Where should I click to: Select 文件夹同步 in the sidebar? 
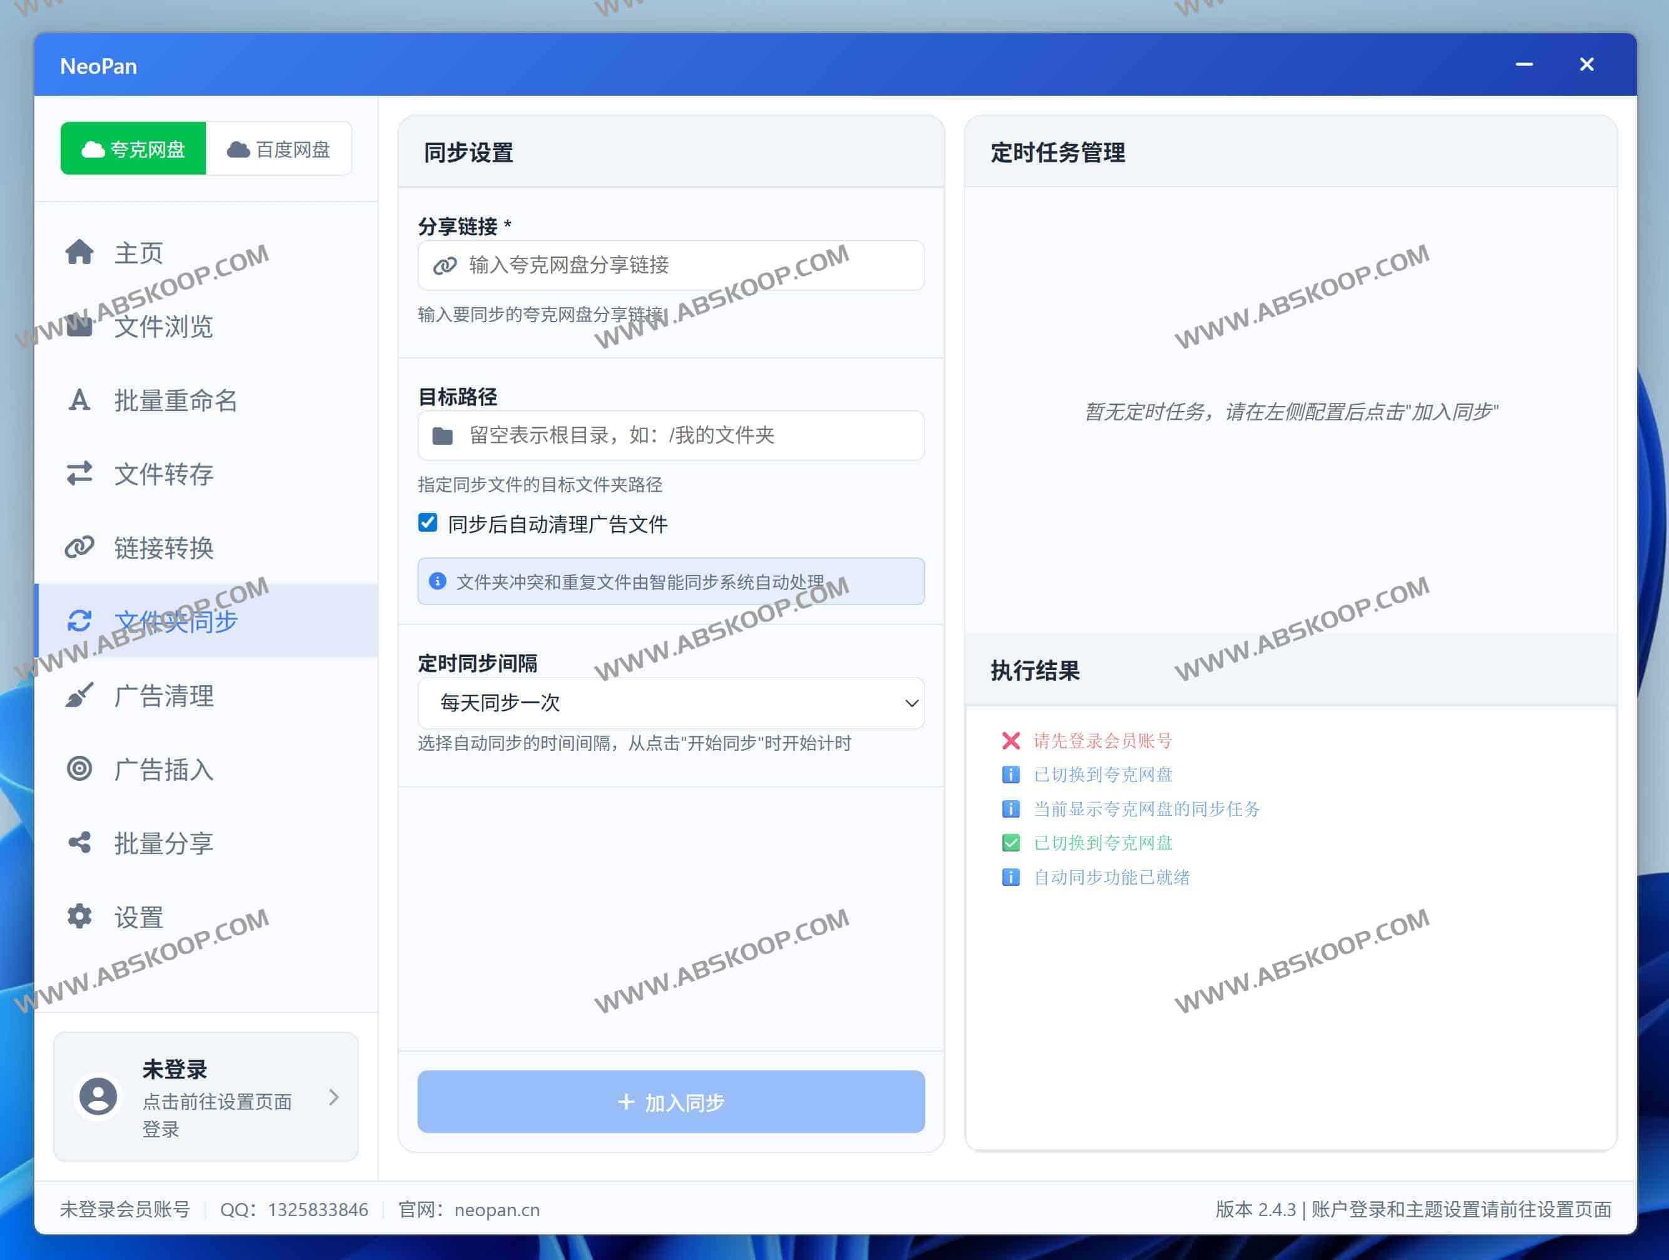point(176,621)
